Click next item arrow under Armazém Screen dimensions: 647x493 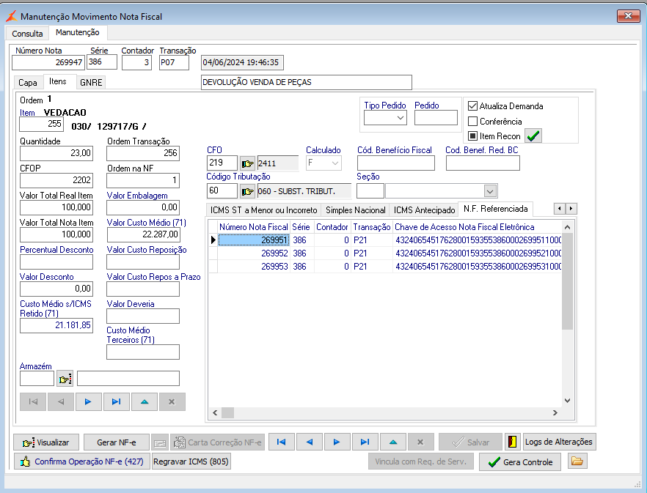(88, 401)
